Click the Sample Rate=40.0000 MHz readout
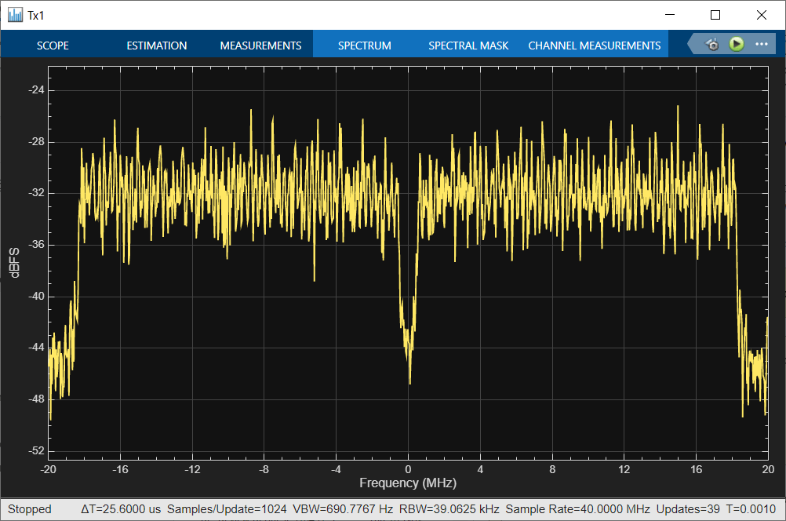The height and width of the screenshot is (521, 786). click(577, 509)
